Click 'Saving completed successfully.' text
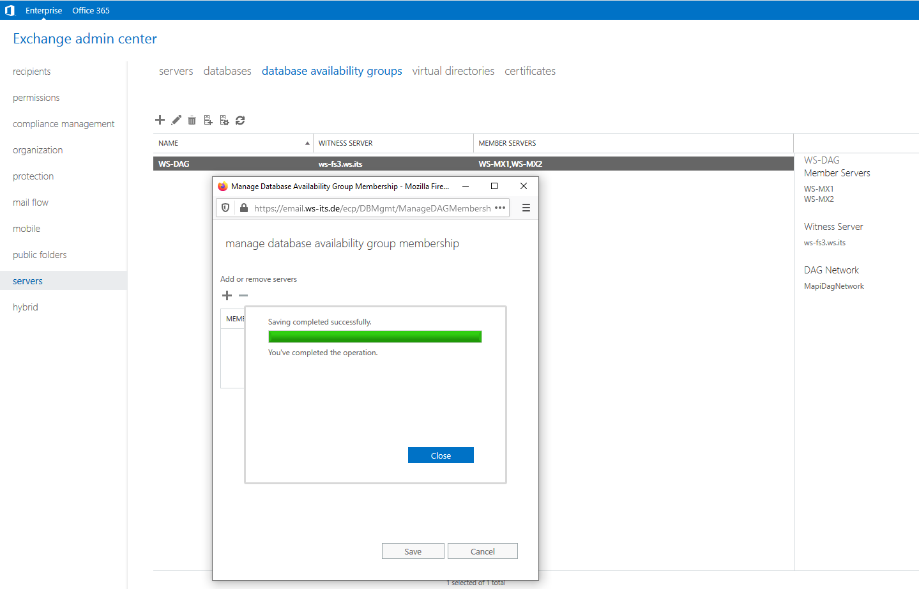 tap(319, 322)
